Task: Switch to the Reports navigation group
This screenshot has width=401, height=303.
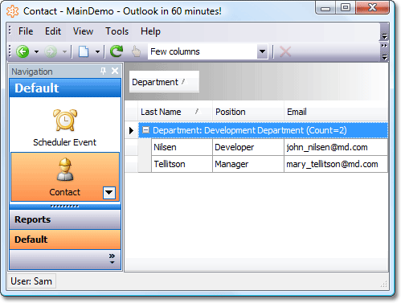Action: (65, 219)
